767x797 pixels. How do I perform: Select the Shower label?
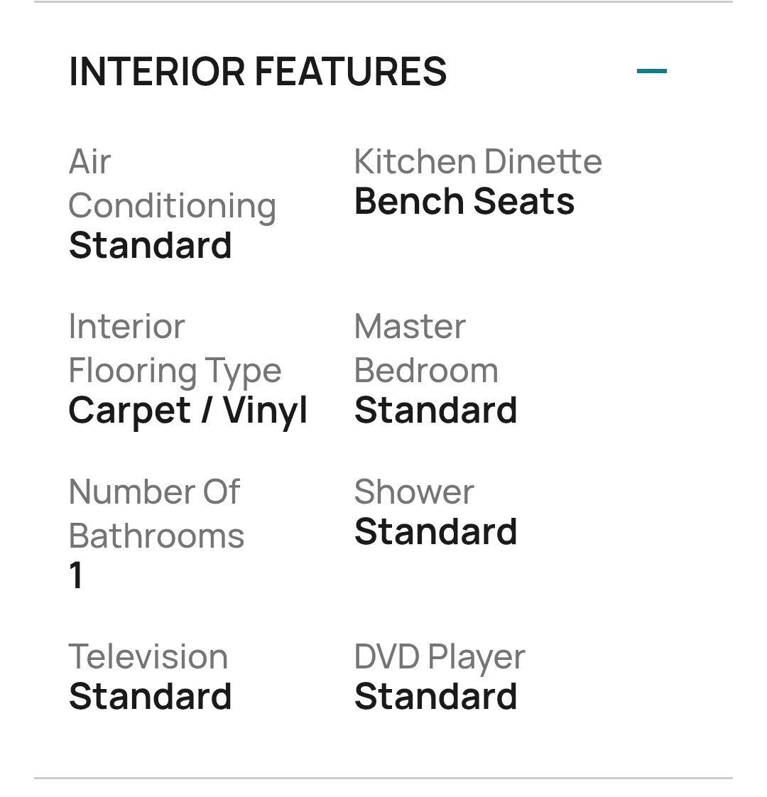point(414,492)
